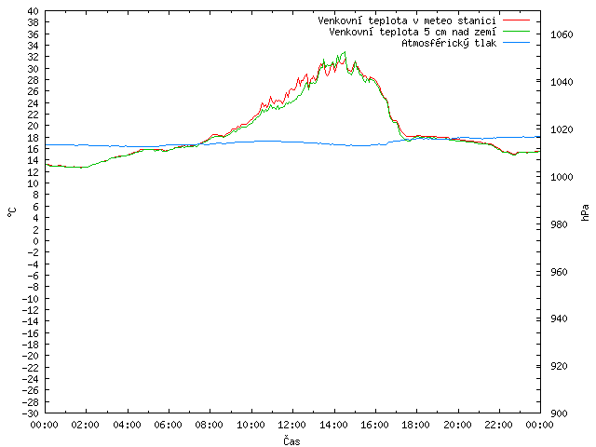The height and width of the screenshot is (447, 596).
Task: Click the right axis value '980'
Action: [x=559, y=224]
